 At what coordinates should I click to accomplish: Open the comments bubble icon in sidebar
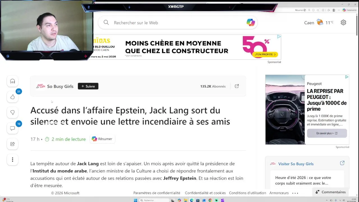pos(12,128)
